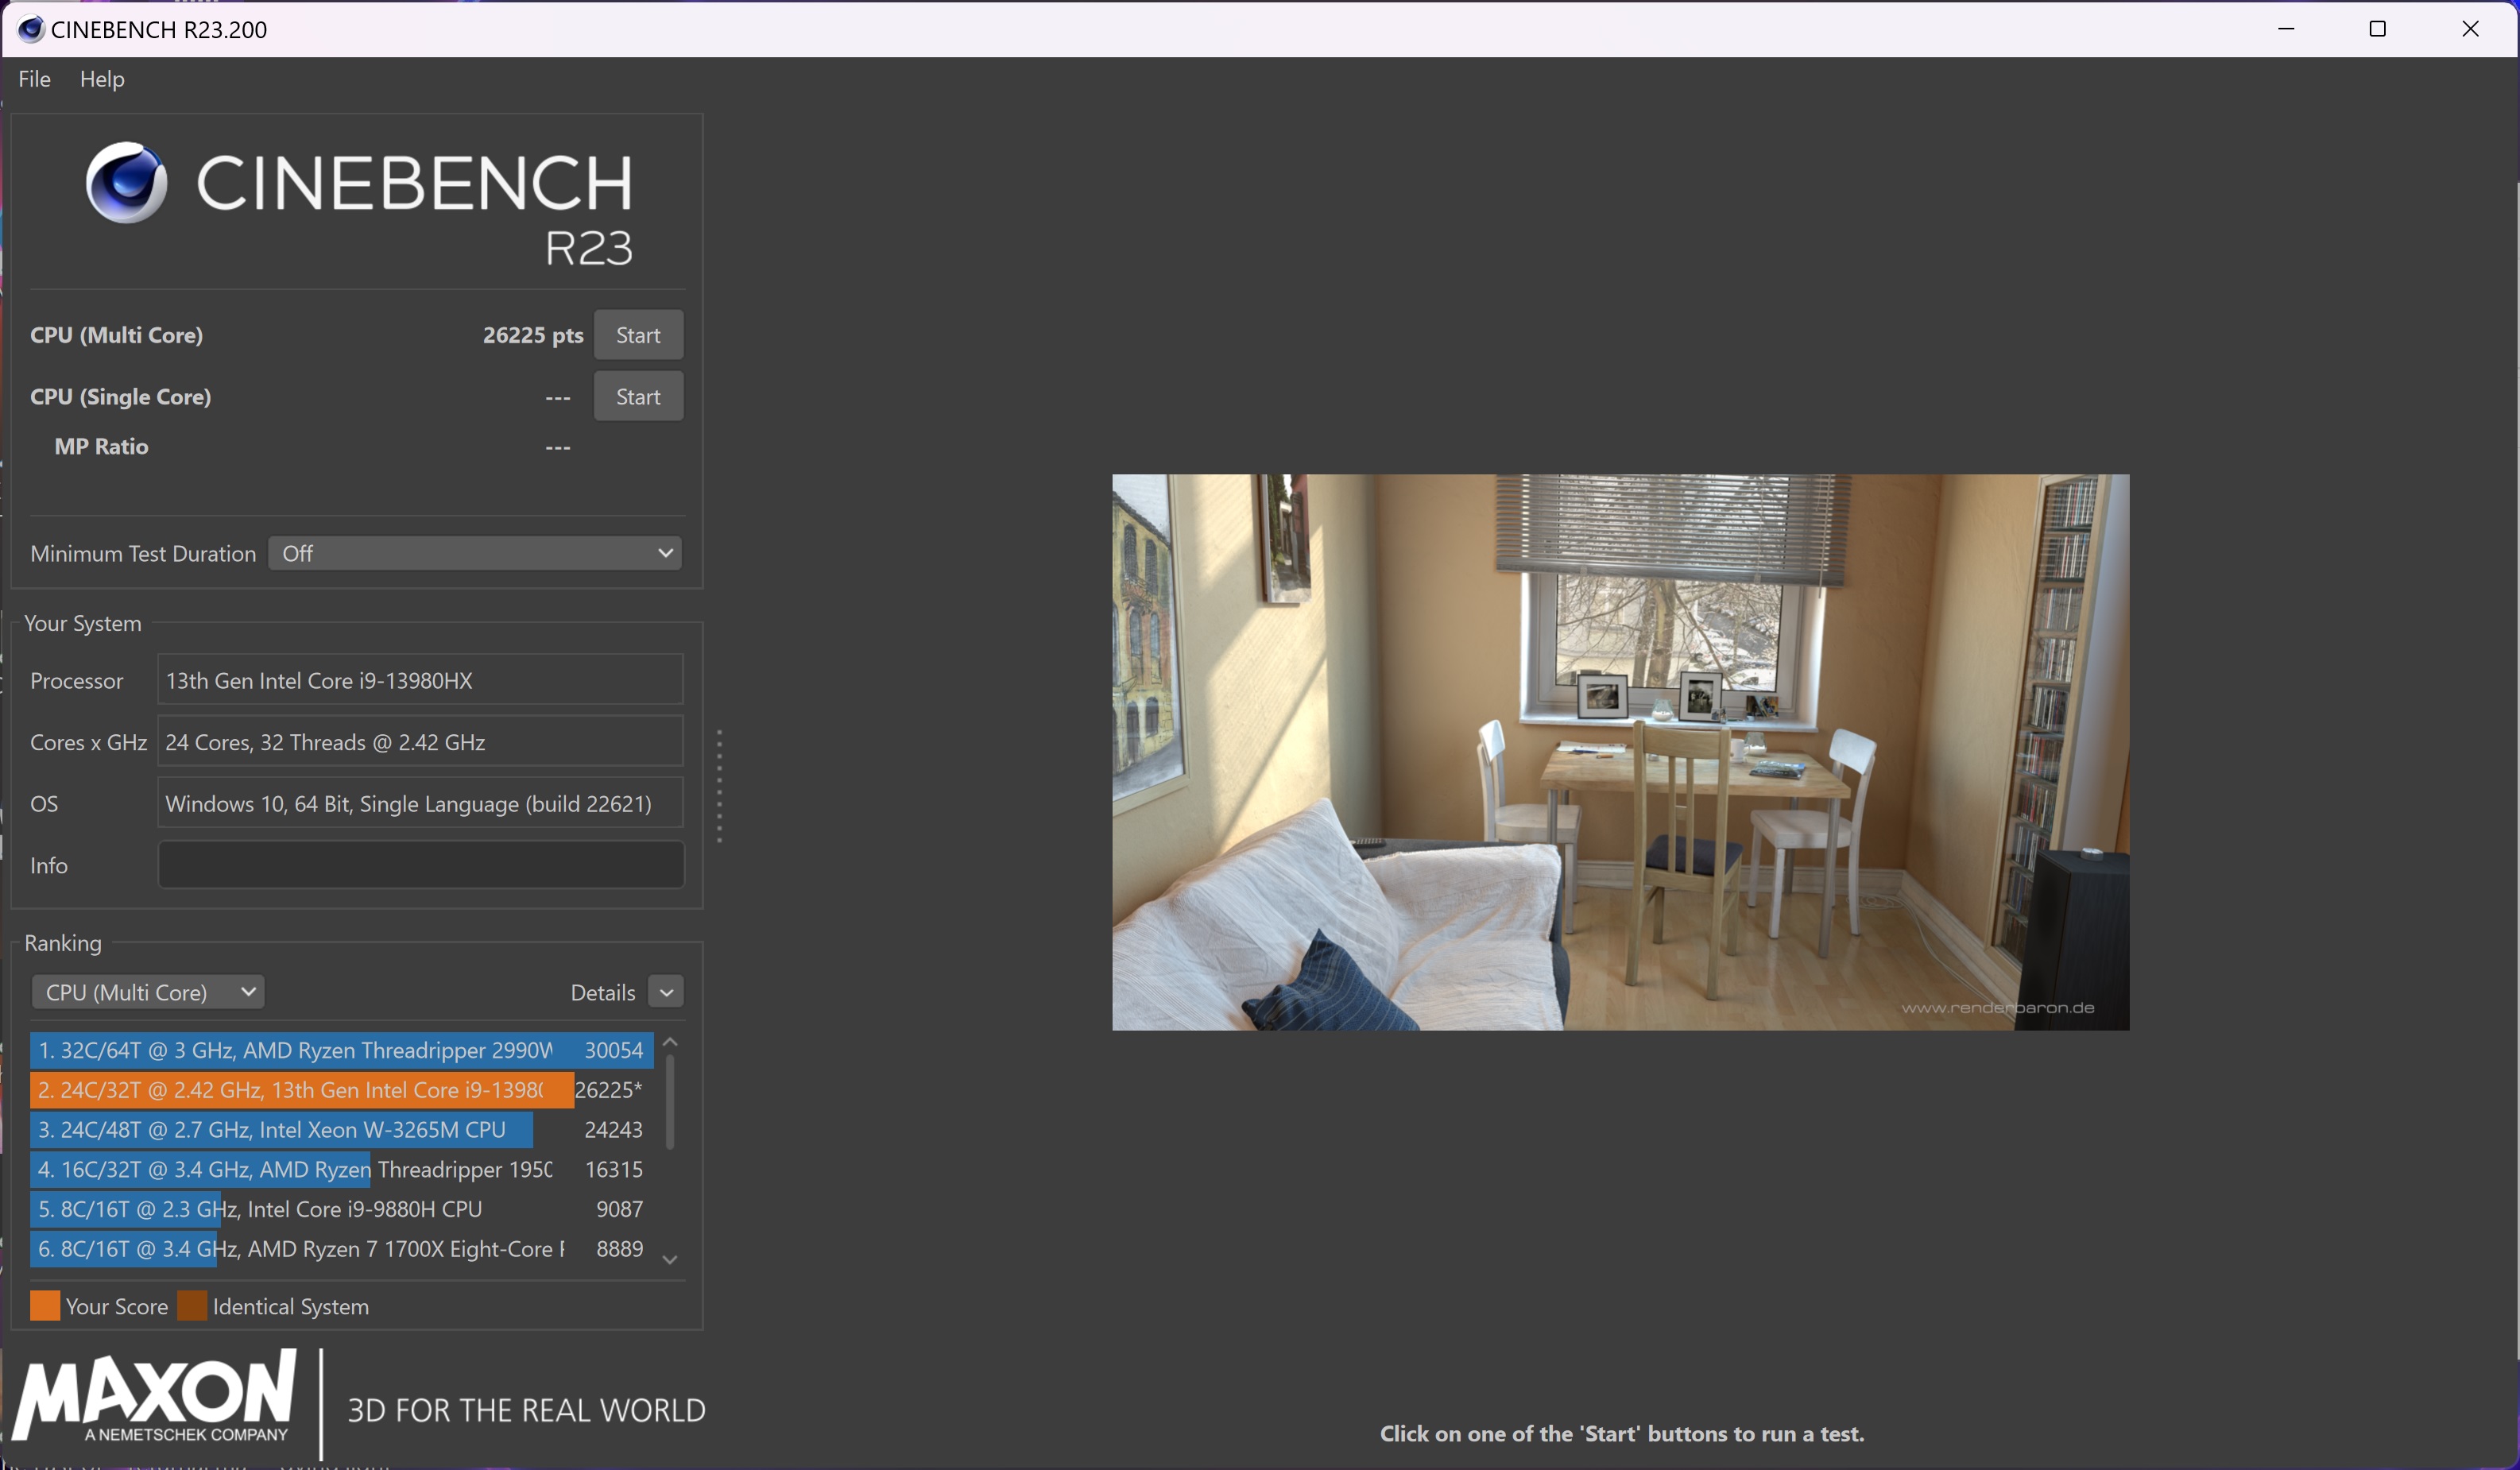Maximize the Cinebench window

coord(2377,29)
